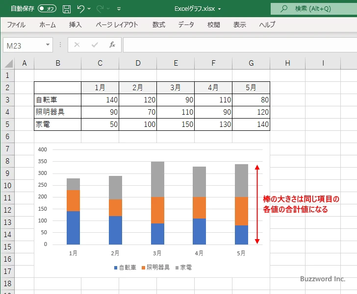The image size is (357, 294).
Task: Select column H header
Action: pyautogui.click(x=287, y=63)
